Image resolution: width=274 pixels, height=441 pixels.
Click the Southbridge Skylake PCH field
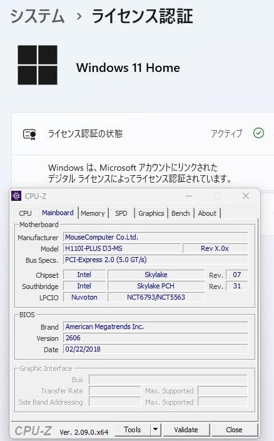156,286
